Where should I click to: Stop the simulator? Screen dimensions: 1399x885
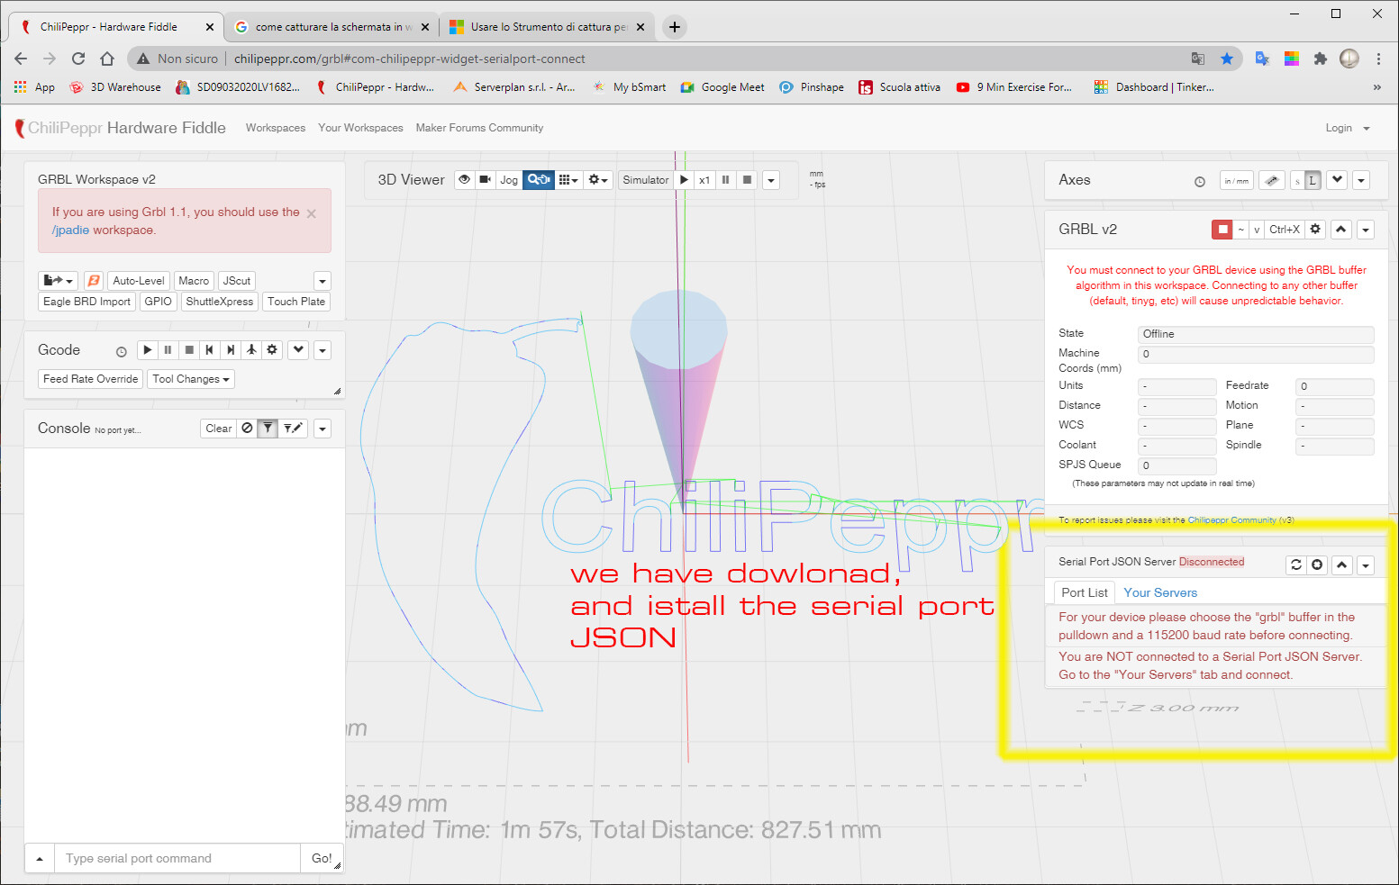[747, 180]
